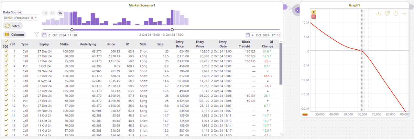
Task: Activate the Graph1 crosshair tool
Action: tap(404, 14)
